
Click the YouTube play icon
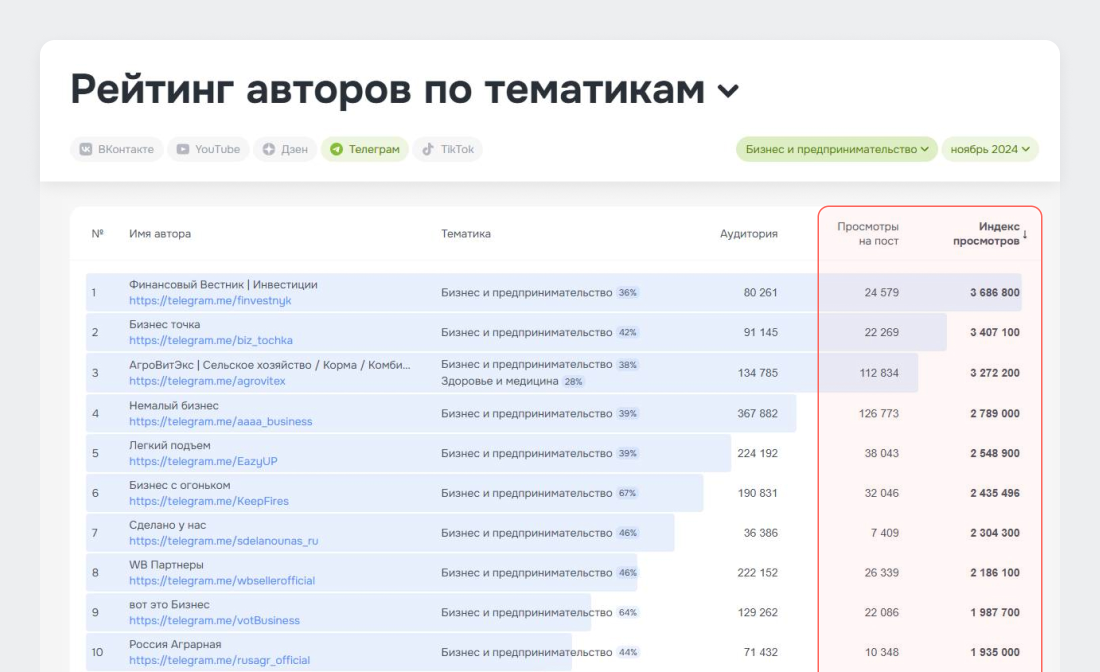[183, 149]
